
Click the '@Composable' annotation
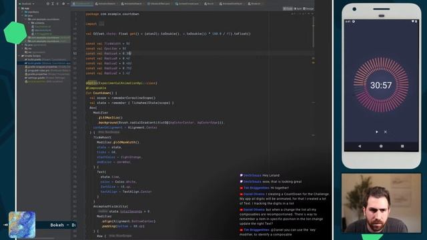tap(96, 88)
